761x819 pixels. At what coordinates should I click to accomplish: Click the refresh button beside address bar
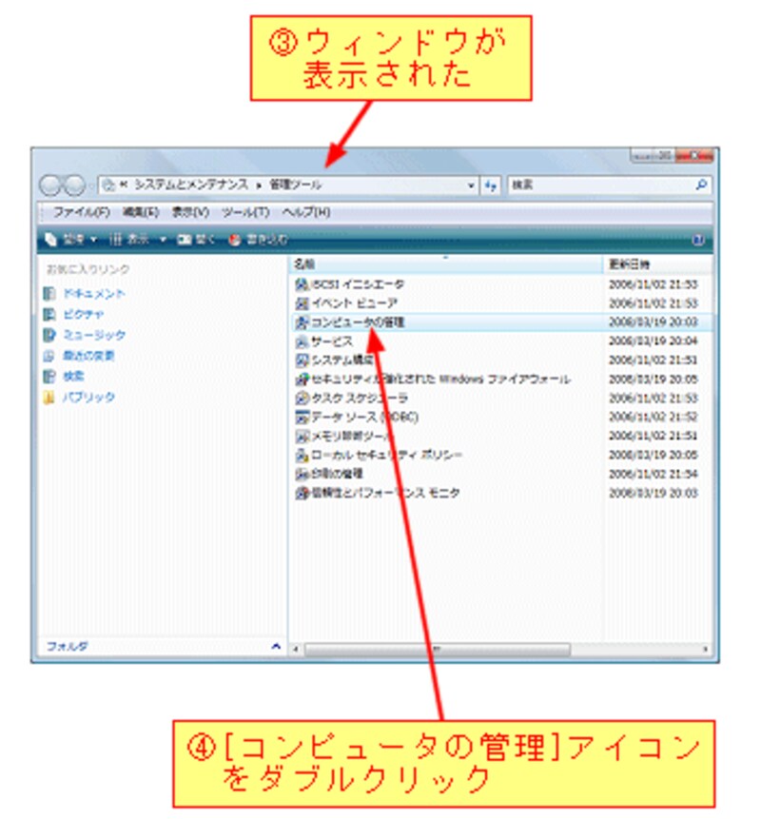coord(491,185)
